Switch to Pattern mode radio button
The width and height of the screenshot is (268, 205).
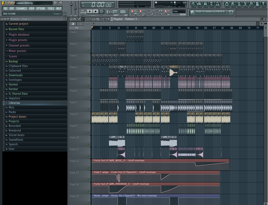85,10
